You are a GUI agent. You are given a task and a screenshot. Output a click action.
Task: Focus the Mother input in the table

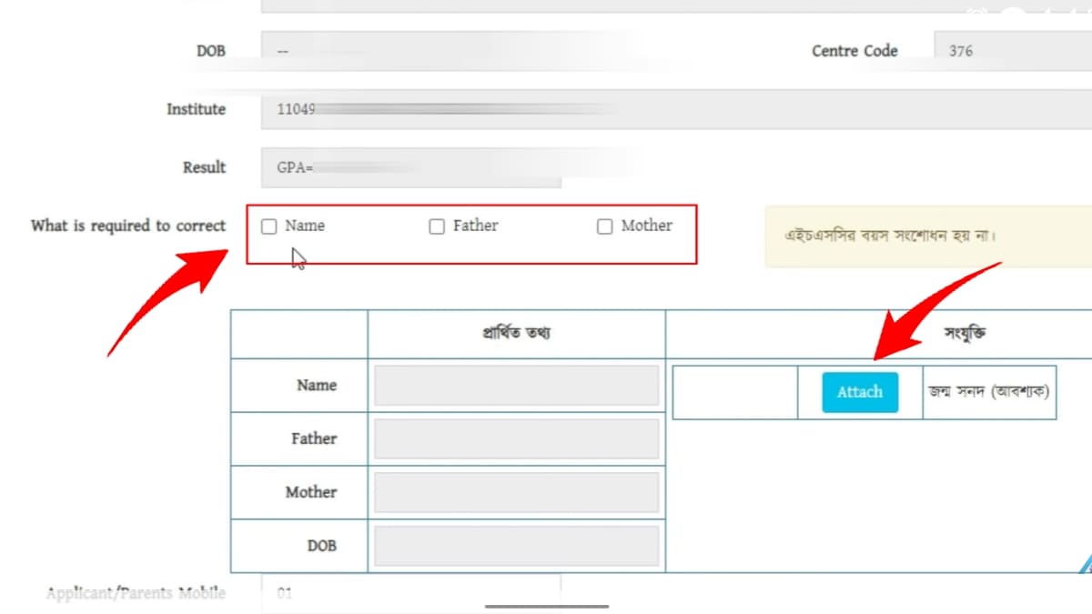coord(516,492)
